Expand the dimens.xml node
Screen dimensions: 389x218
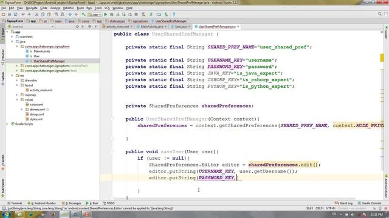tap(22, 109)
